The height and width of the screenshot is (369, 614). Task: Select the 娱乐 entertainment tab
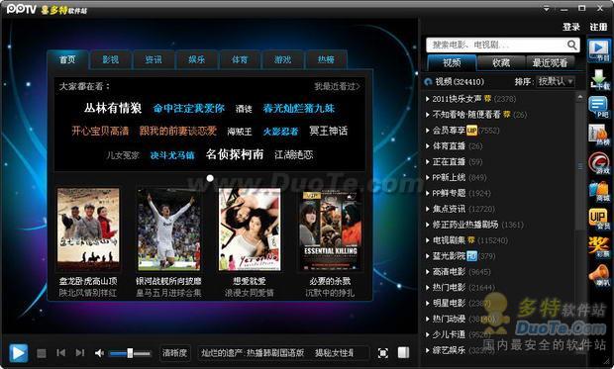pos(196,59)
